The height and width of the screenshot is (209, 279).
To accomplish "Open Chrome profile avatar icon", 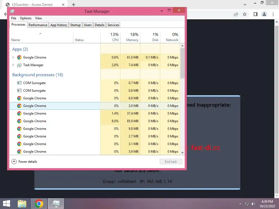I will 264,14.
